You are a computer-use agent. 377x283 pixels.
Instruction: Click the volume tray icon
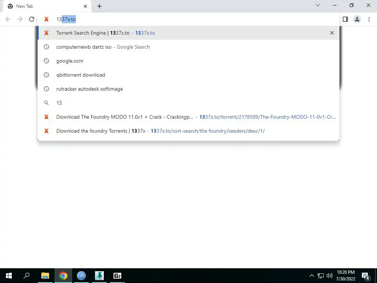[330, 276]
